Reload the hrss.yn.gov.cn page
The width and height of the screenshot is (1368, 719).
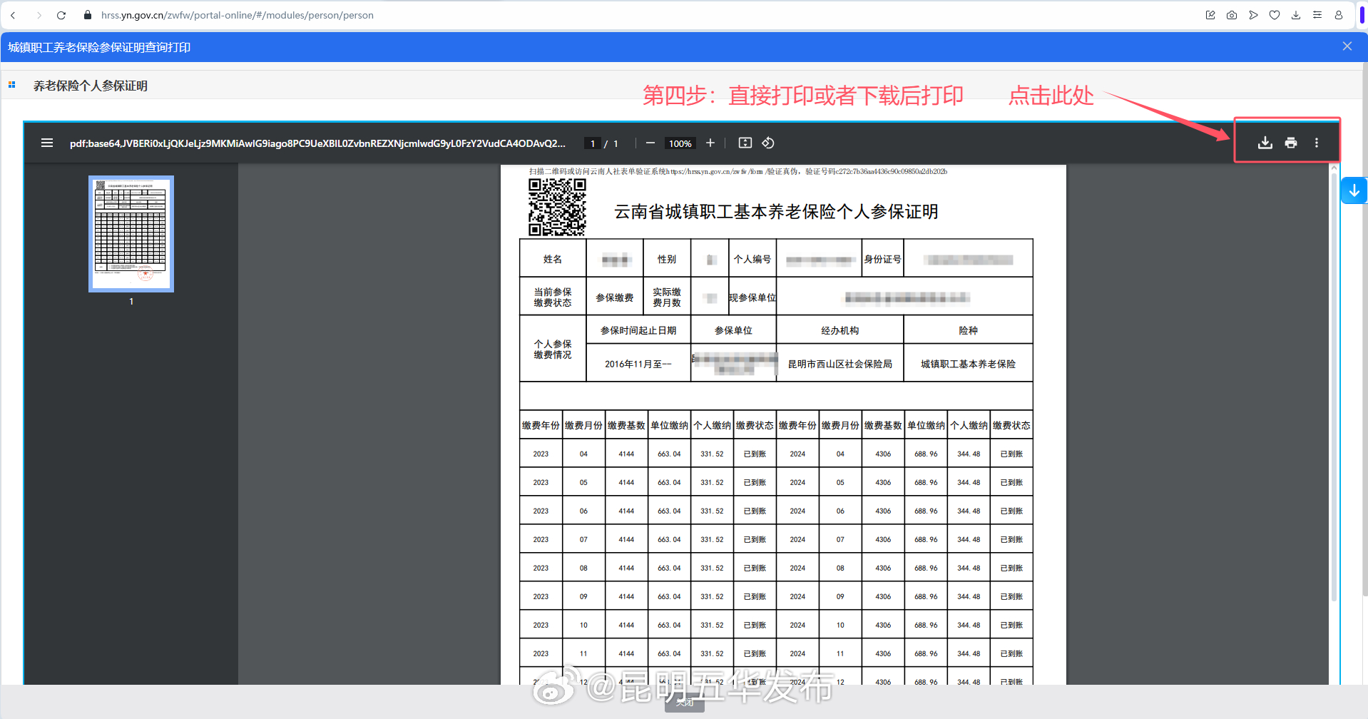[61, 14]
